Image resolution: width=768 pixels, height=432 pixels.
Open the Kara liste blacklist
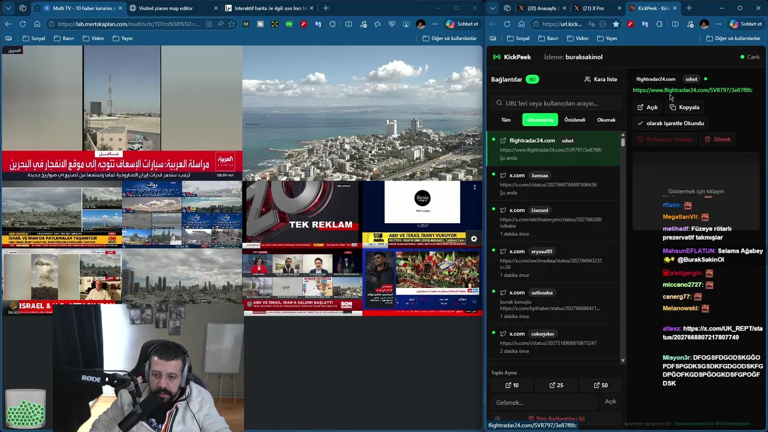601,79
